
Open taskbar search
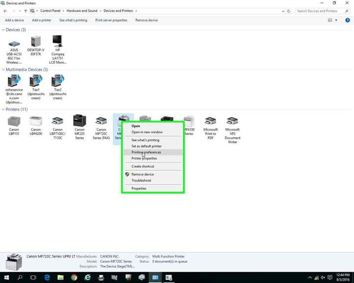click(x=20, y=278)
